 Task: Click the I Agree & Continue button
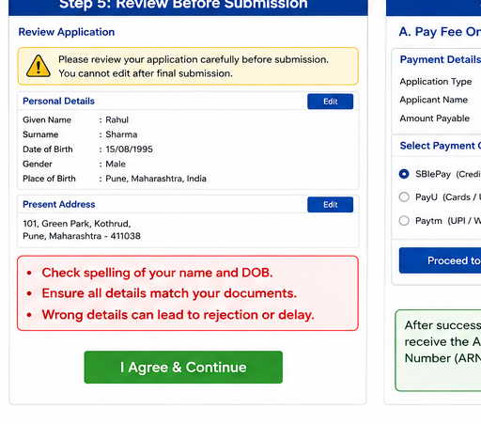click(x=183, y=367)
